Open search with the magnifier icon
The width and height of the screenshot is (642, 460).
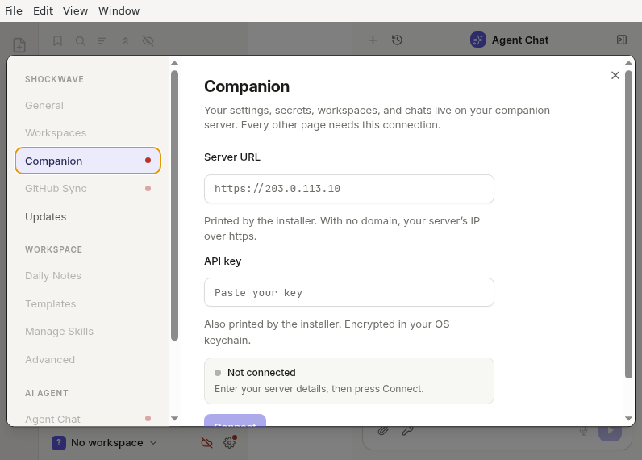tap(81, 40)
